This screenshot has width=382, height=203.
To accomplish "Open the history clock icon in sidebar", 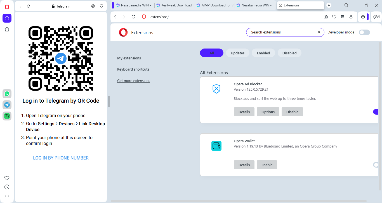I will 7,187.
